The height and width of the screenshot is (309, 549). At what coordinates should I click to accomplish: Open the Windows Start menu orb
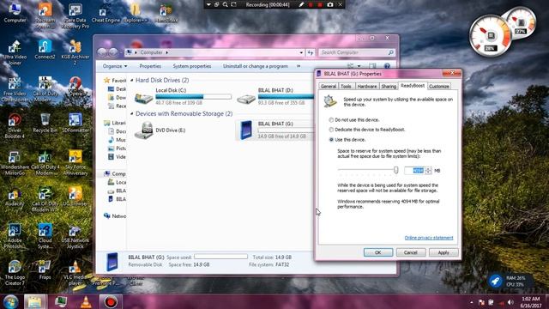(x=11, y=301)
